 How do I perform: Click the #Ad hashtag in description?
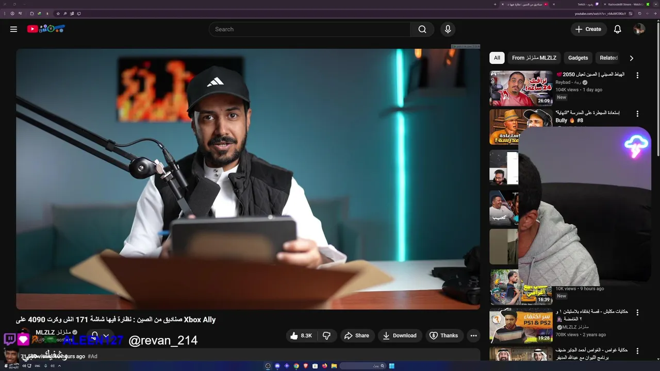92,356
